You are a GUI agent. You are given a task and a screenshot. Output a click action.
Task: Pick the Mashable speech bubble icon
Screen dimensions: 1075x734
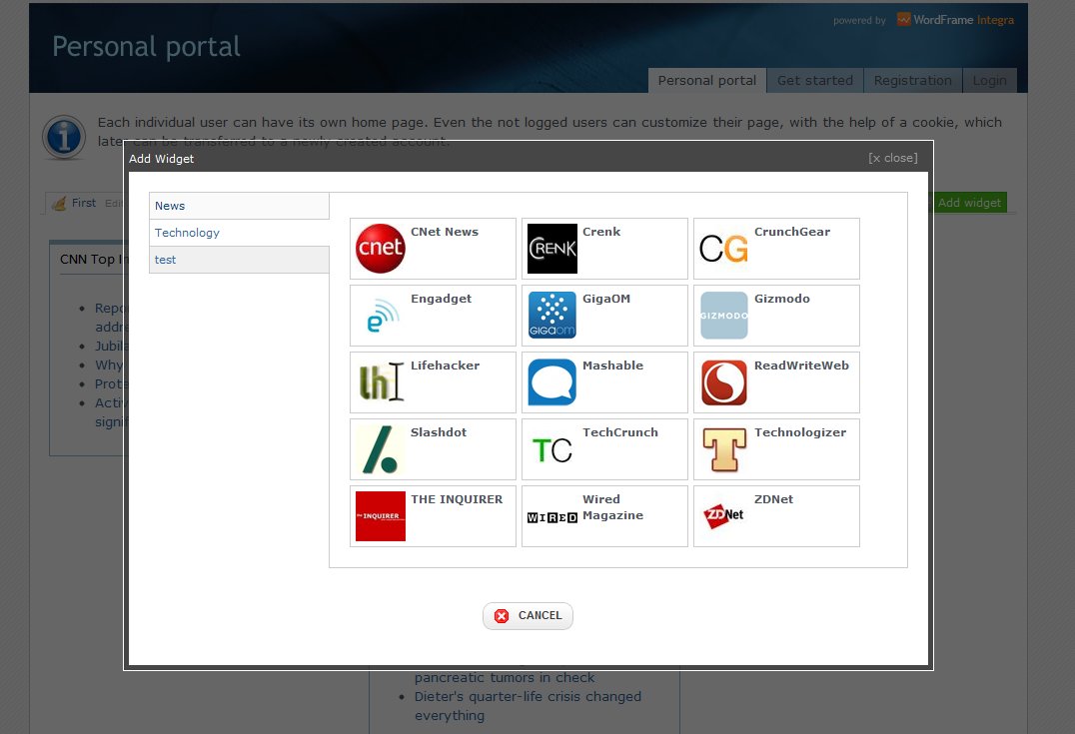(552, 381)
